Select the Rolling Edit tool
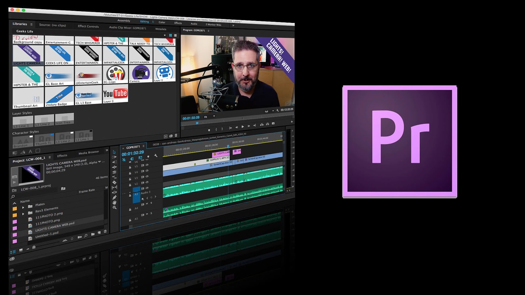Image resolution: width=525 pixels, height=295 pixels. (114, 172)
